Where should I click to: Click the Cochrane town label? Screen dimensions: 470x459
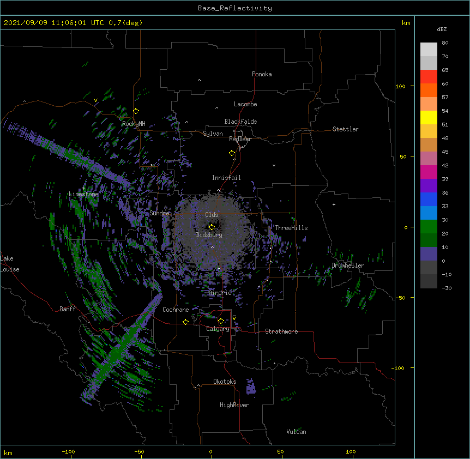point(176,310)
